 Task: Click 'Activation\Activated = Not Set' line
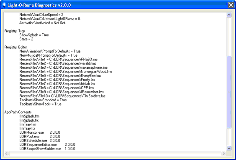pos(42,23)
